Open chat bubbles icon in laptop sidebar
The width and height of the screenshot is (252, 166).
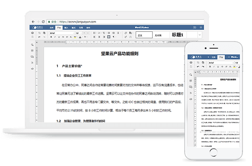coord(32,57)
